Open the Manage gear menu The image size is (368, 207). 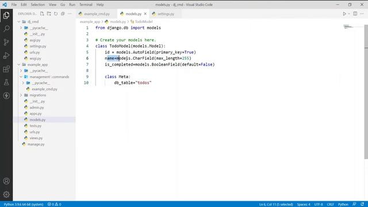click(x=6, y=194)
